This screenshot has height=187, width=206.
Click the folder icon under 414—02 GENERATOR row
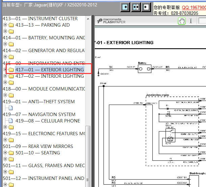pos(11,57)
